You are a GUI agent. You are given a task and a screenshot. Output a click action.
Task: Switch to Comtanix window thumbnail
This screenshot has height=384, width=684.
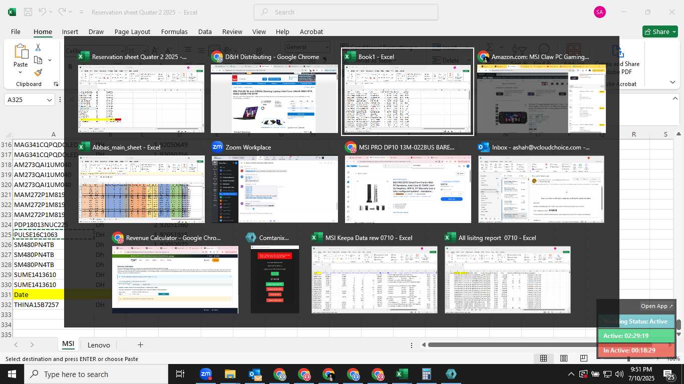(275, 272)
